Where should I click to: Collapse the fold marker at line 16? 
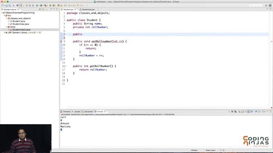[x=66, y=66]
